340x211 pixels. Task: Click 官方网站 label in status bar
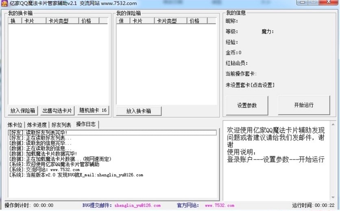coord(188,205)
